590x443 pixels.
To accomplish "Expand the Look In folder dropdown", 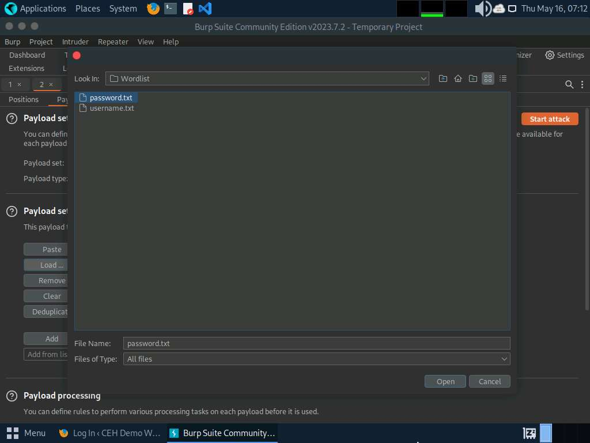I will [x=423, y=78].
